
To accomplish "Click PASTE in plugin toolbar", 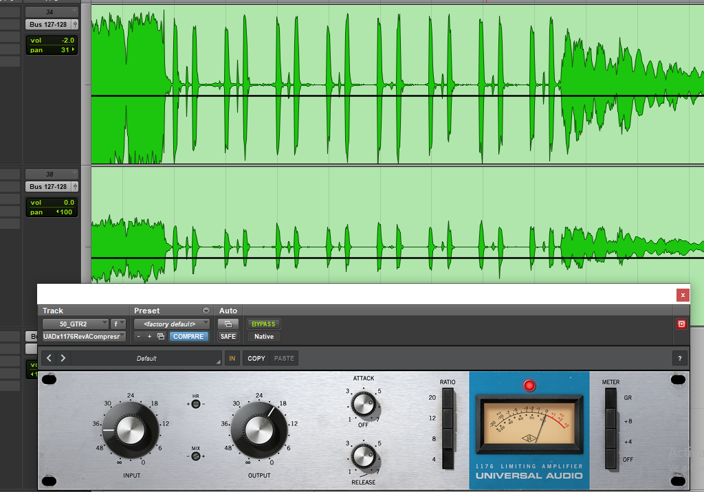I will pyautogui.click(x=284, y=358).
